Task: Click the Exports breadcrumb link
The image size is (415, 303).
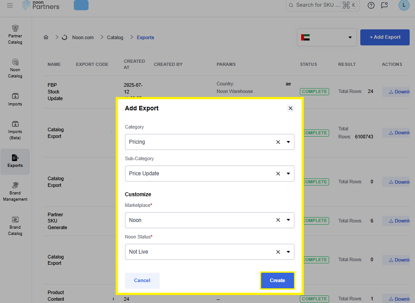Action: [x=145, y=38]
